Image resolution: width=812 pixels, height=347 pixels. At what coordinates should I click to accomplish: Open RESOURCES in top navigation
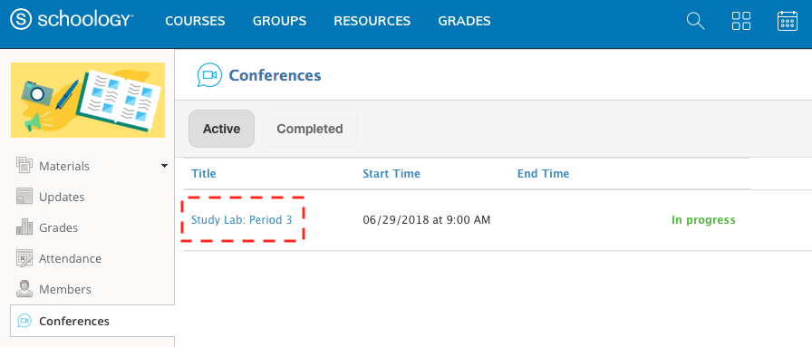click(372, 21)
